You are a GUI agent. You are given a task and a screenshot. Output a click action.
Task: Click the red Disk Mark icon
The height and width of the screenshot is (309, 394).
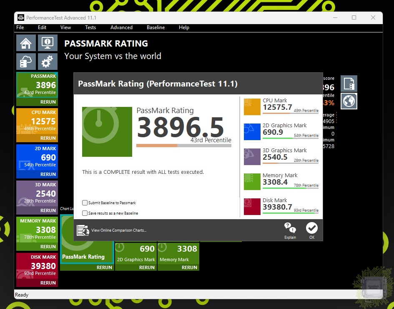coord(252,207)
